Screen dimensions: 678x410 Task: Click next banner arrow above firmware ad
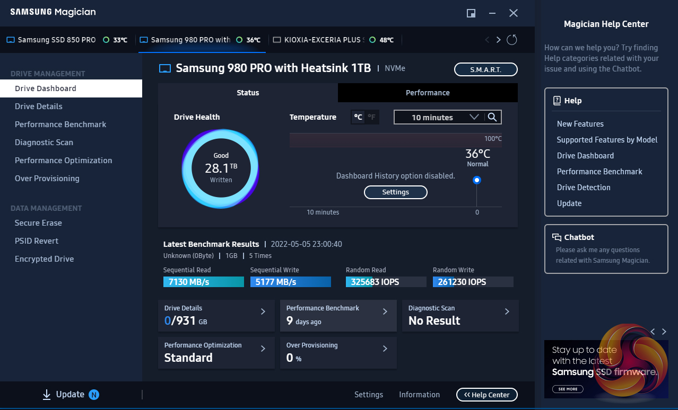pyautogui.click(x=664, y=332)
